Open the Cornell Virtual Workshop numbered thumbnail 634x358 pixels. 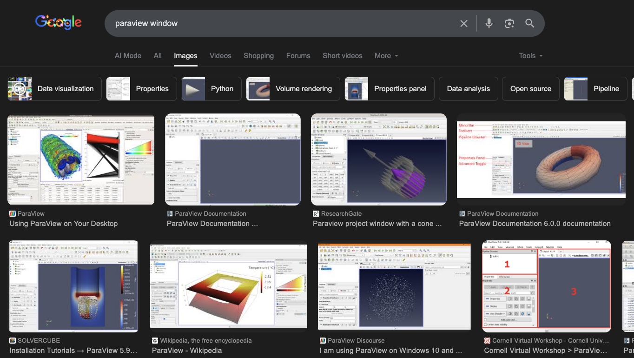(x=547, y=286)
